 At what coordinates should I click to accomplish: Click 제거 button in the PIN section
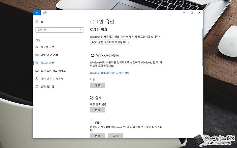pyautogui.click(x=116, y=136)
